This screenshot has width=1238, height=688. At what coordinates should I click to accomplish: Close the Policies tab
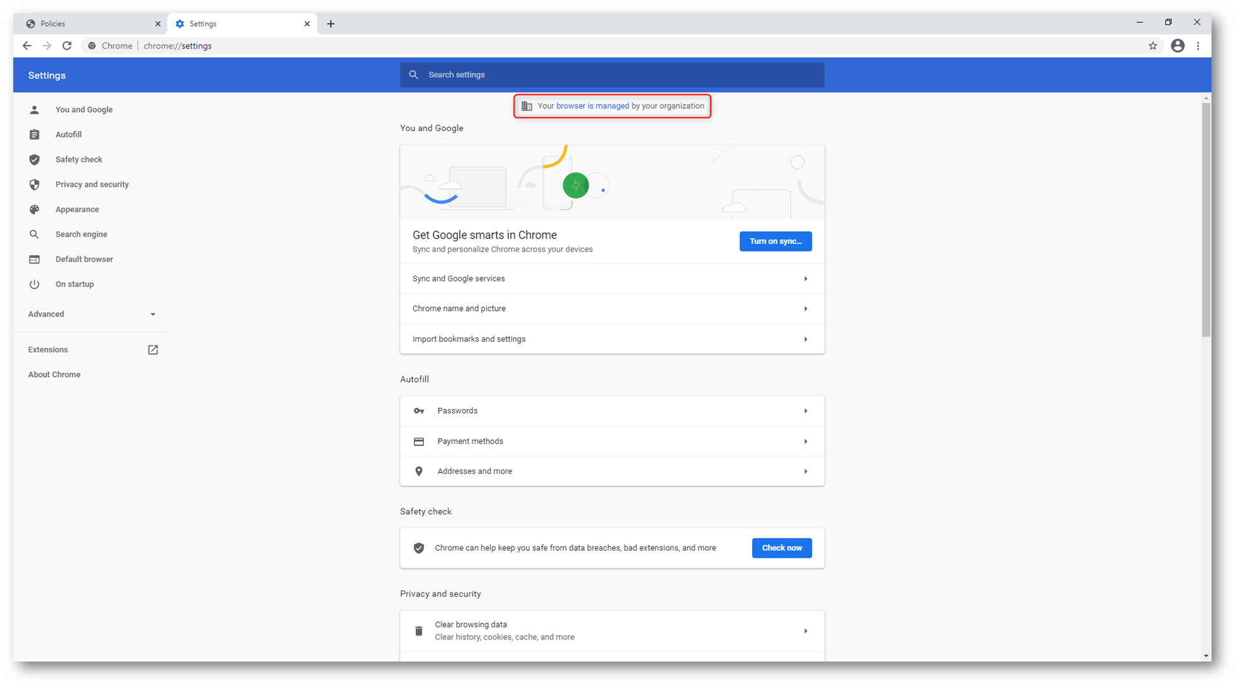158,24
